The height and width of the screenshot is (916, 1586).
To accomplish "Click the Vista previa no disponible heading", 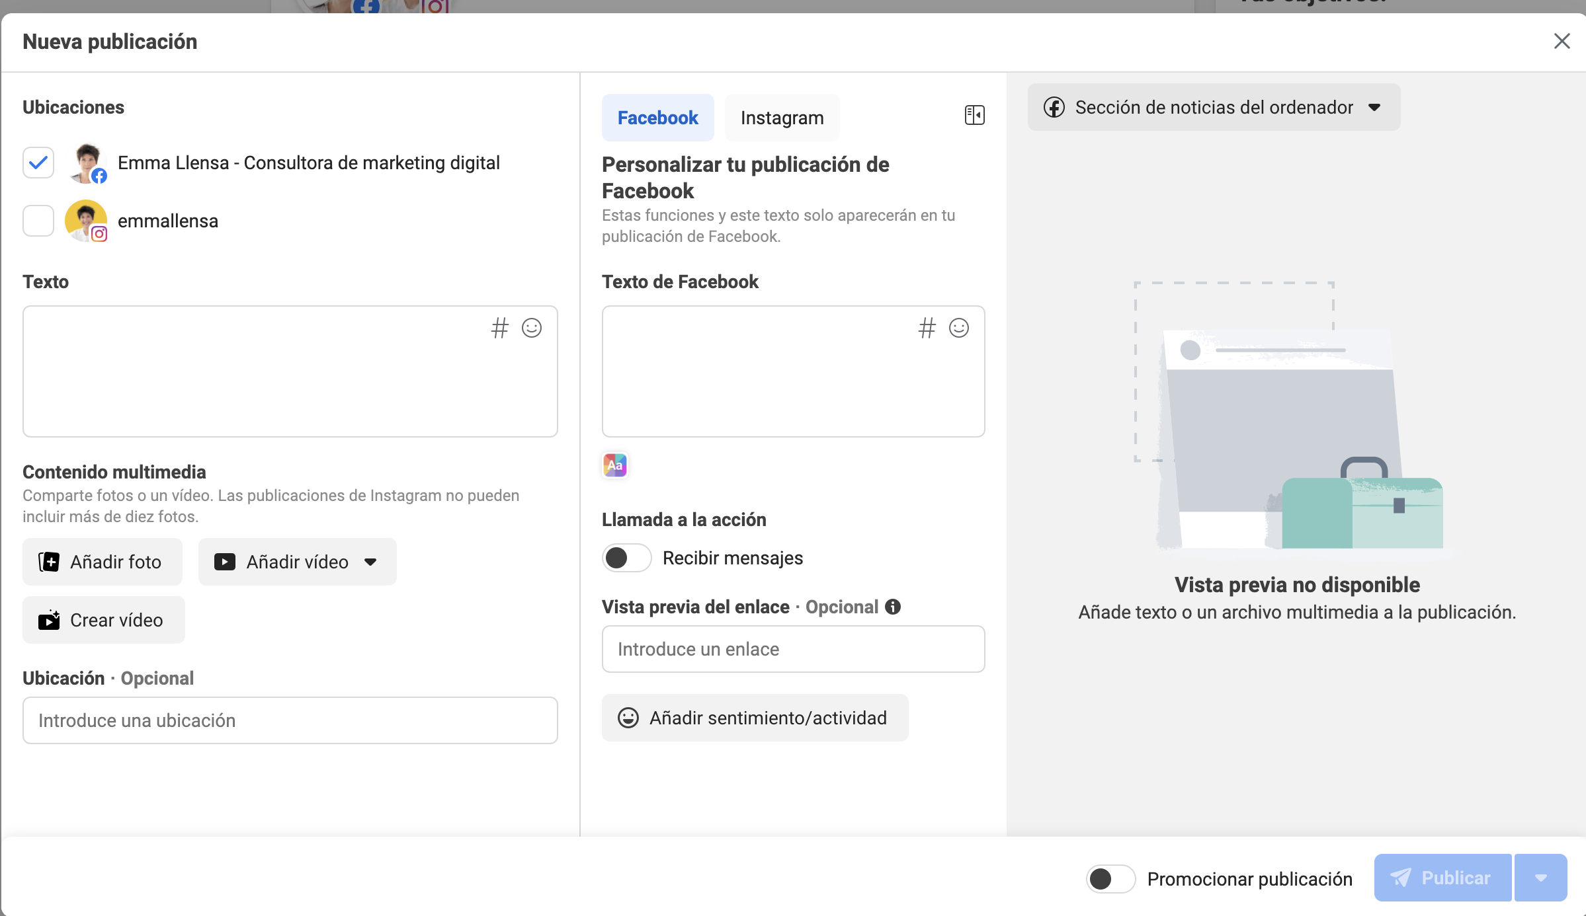I will [x=1297, y=585].
